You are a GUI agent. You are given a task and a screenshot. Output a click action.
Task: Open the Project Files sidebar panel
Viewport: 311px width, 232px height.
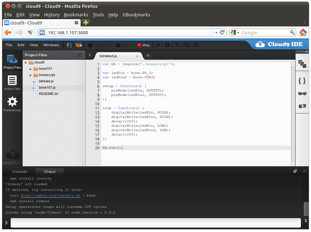pos(12,62)
